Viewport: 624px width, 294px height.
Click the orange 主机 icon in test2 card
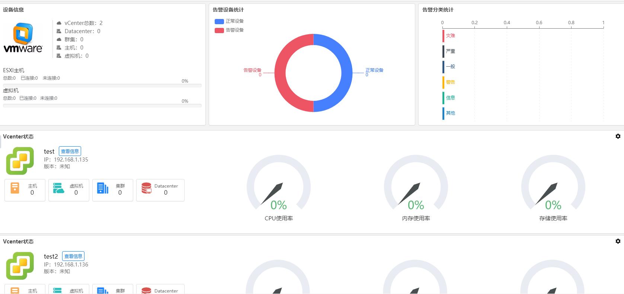pos(15,291)
